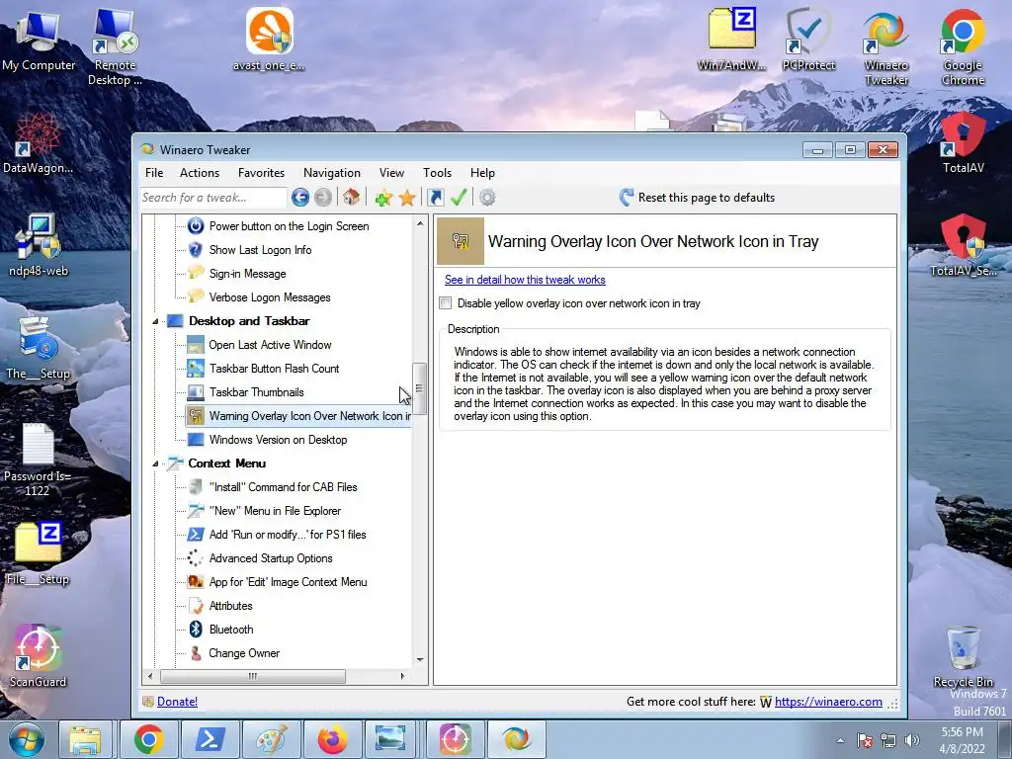The width and height of the screenshot is (1012, 759).
Task: Click the Advanced Startup Options spinner icon
Action: 196,558
